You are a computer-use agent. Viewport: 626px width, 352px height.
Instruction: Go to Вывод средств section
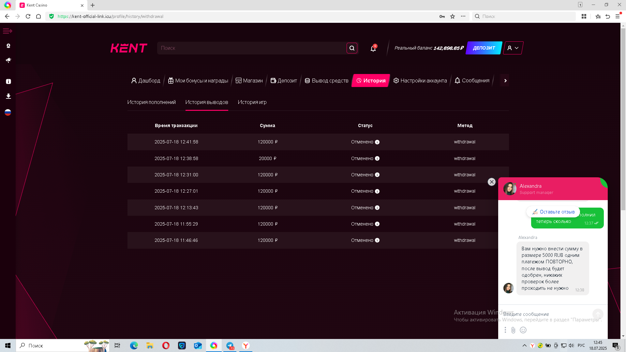tap(326, 81)
